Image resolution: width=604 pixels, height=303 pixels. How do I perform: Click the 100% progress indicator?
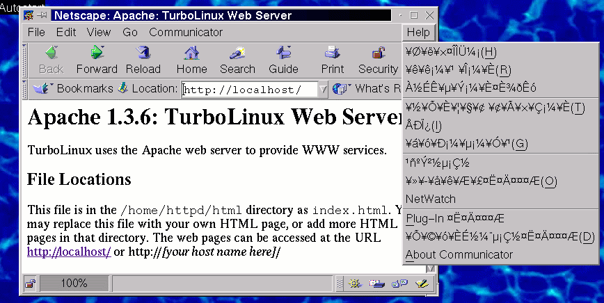[74, 284]
